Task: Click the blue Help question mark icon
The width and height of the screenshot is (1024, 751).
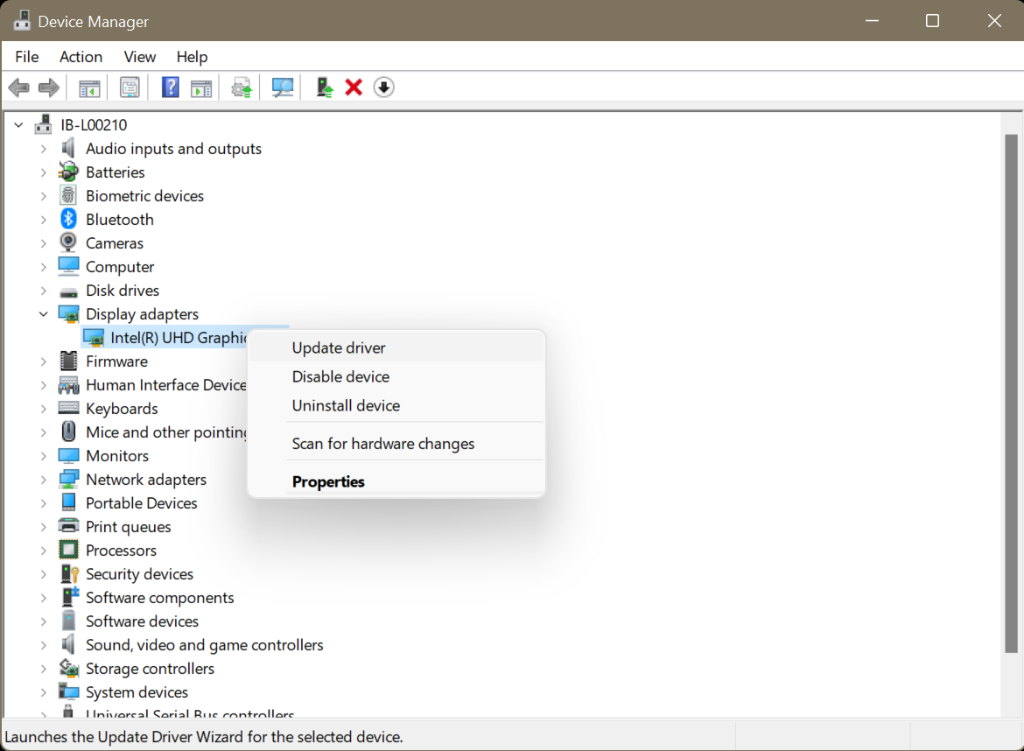Action: click(x=171, y=88)
